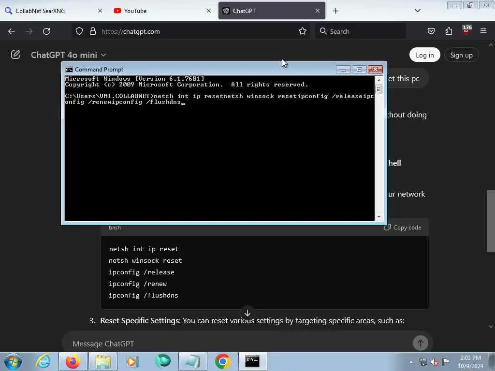Open the ChatGPT 4o mini model dropdown
Viewport: 495px width, 371px height.
[x=69, y=55]
